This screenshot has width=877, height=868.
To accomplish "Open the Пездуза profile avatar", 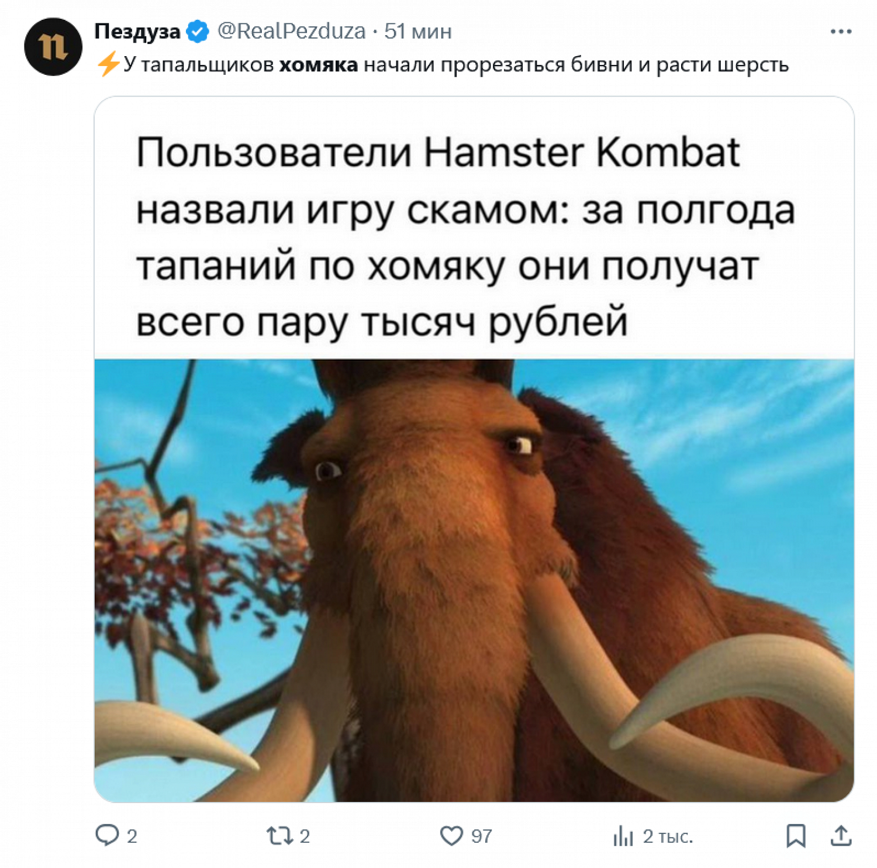I will click(53, 46).
